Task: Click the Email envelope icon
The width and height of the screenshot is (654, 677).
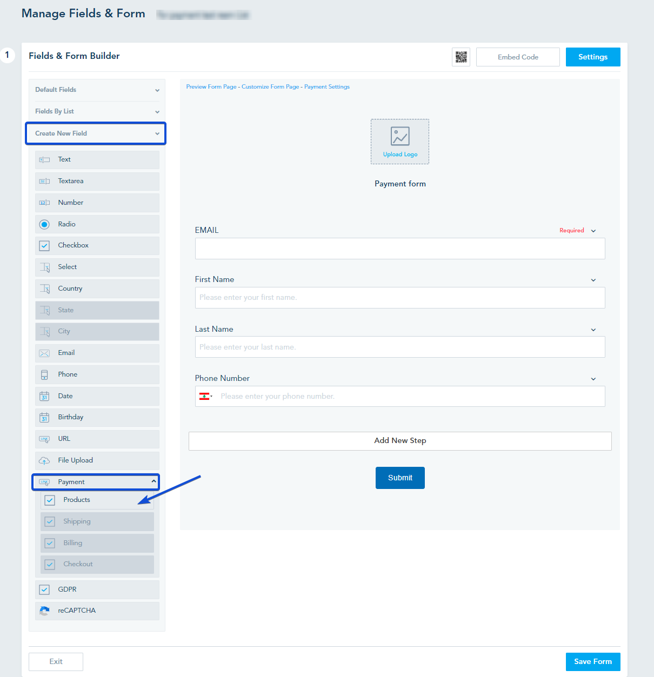Action: point(44,353)
